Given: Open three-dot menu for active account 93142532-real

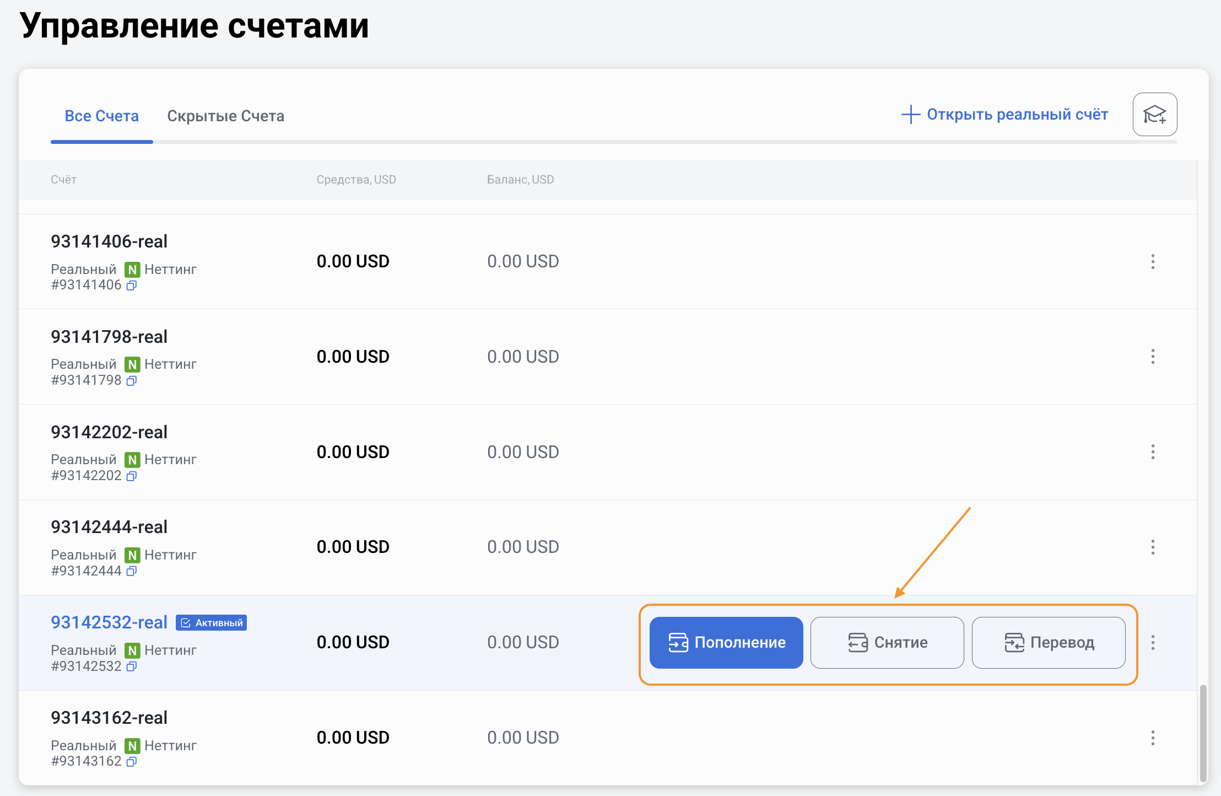Looking at the screenshot, I should (1152, 642).
